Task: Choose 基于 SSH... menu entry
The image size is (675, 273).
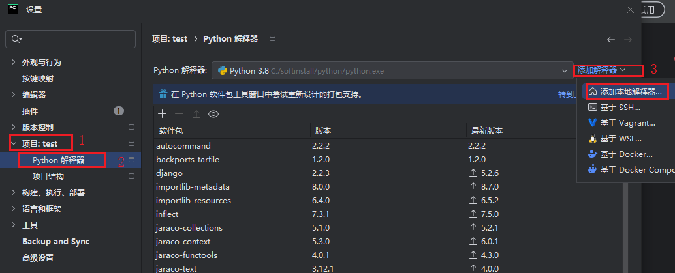Action: [x=620, y=107]
